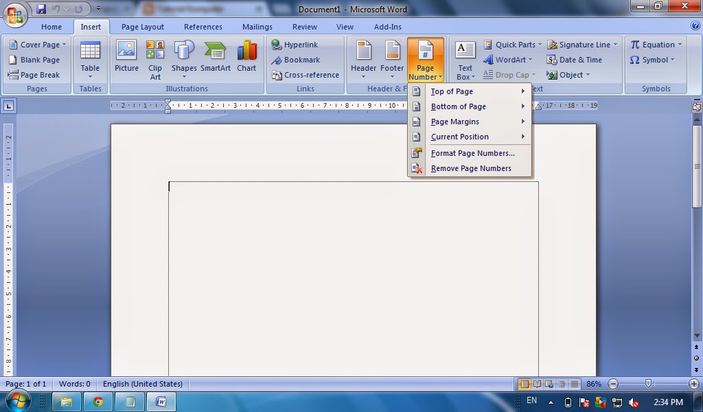Switch to Full Screen Reading view

(x=537, y=384)
